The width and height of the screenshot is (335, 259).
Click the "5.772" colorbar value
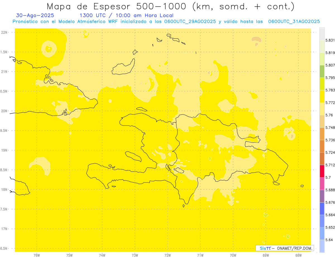point(330,103)
